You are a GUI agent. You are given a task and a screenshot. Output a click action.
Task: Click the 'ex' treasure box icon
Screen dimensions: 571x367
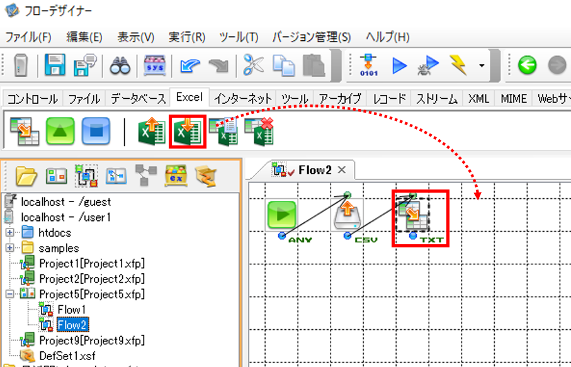pos(176,175)
